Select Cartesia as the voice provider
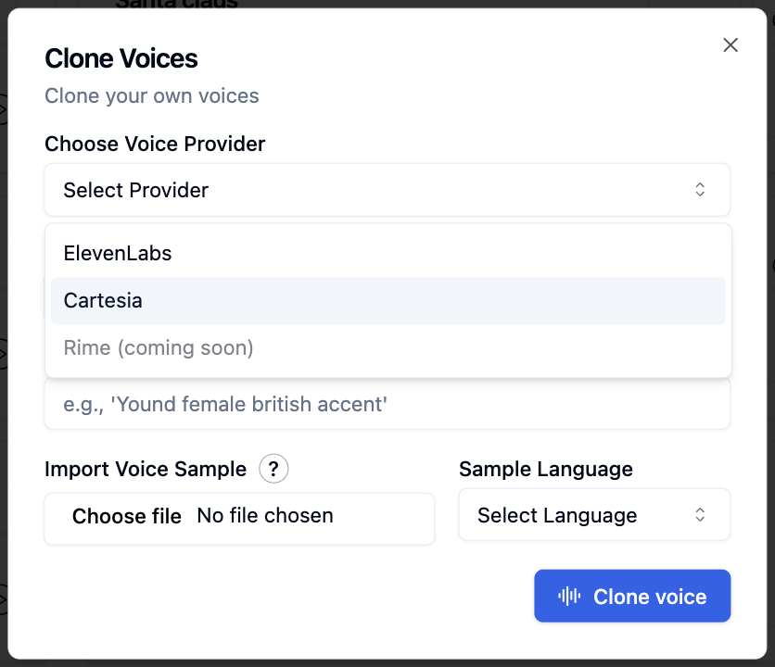775x667 pixels. tap(103, 300)
